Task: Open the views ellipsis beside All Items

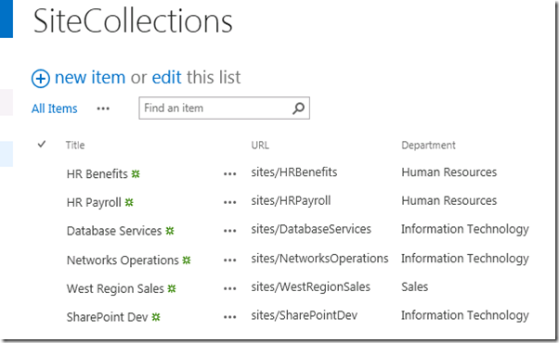Action: 103,108
